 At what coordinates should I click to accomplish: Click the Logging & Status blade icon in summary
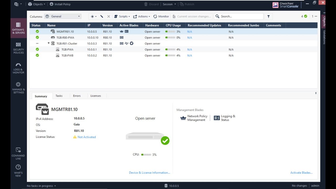point(217,118)
